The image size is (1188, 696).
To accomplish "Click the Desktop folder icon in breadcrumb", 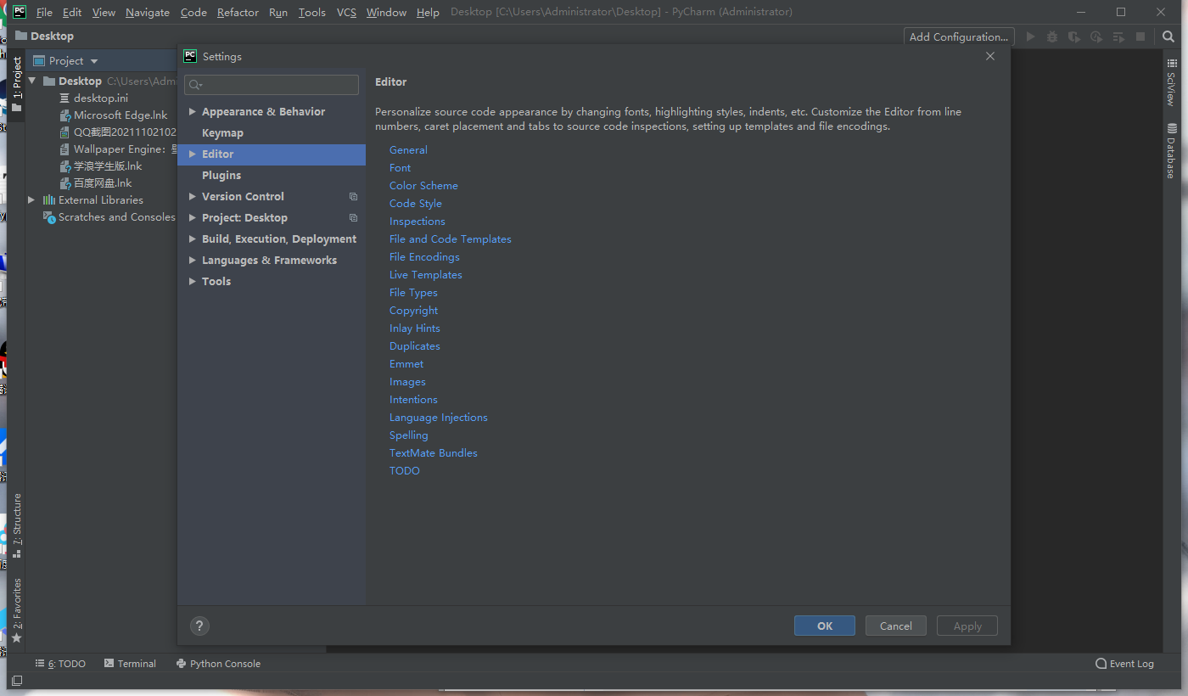I will click(x=21, y=36).
